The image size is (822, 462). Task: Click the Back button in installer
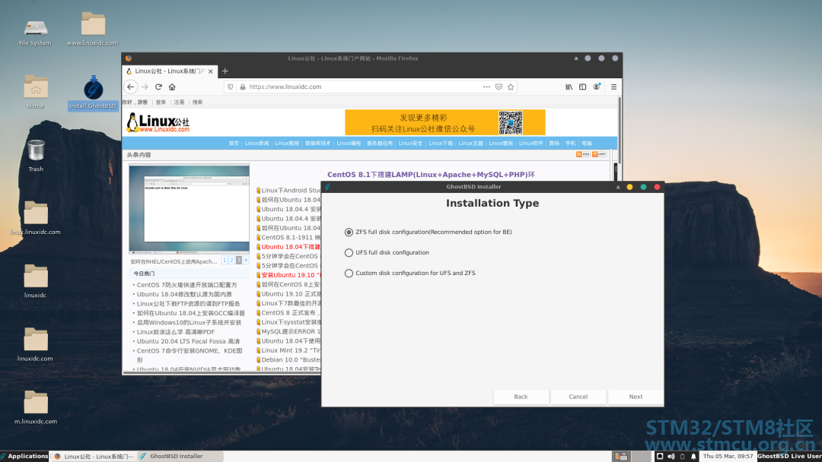click(x=521, y=397)
